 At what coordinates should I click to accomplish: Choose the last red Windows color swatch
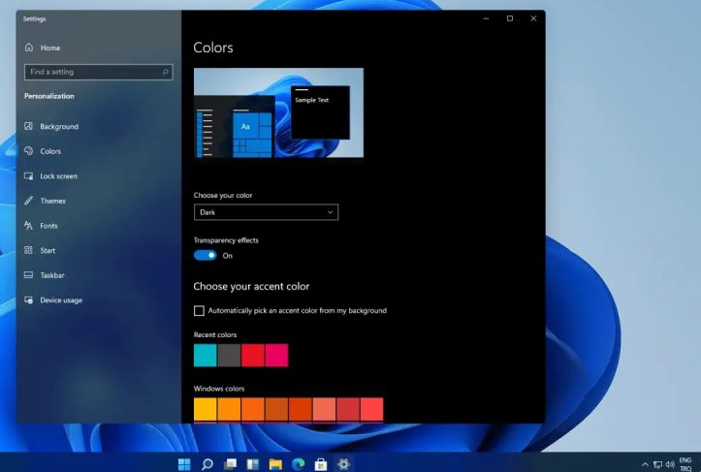coord(372,409)
